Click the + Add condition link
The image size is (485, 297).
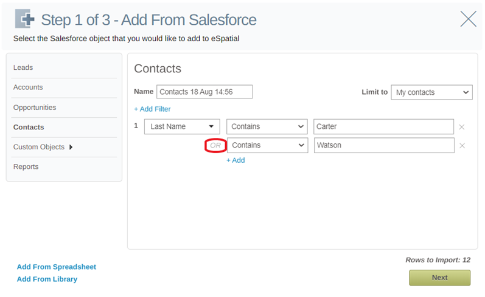236,160
